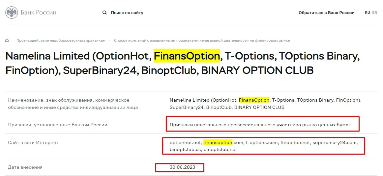Go to home via breadcrumb house icon
Viewport: 383px width, 176px height.
pyautogui.click(x=7, y=40)
